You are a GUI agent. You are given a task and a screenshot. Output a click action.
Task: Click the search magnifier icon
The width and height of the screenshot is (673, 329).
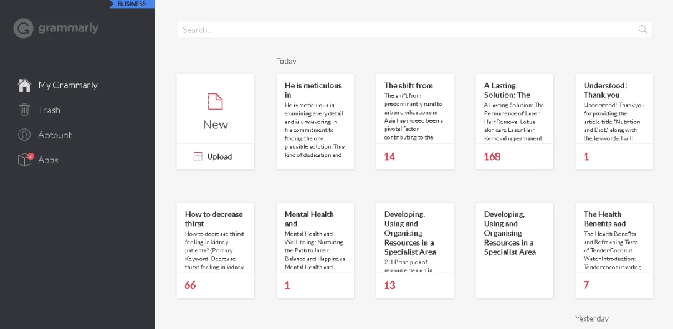pyautogui.click(x=642, y=29)
